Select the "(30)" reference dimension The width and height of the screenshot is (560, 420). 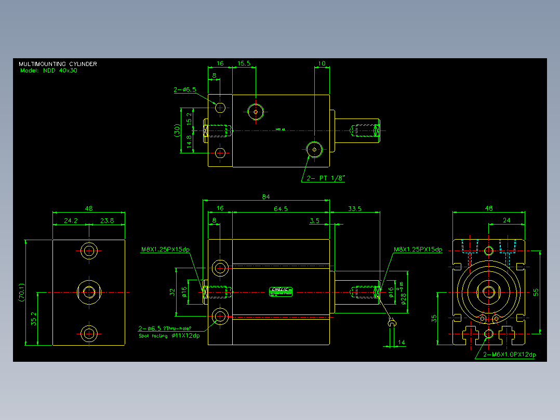(177, 130)
